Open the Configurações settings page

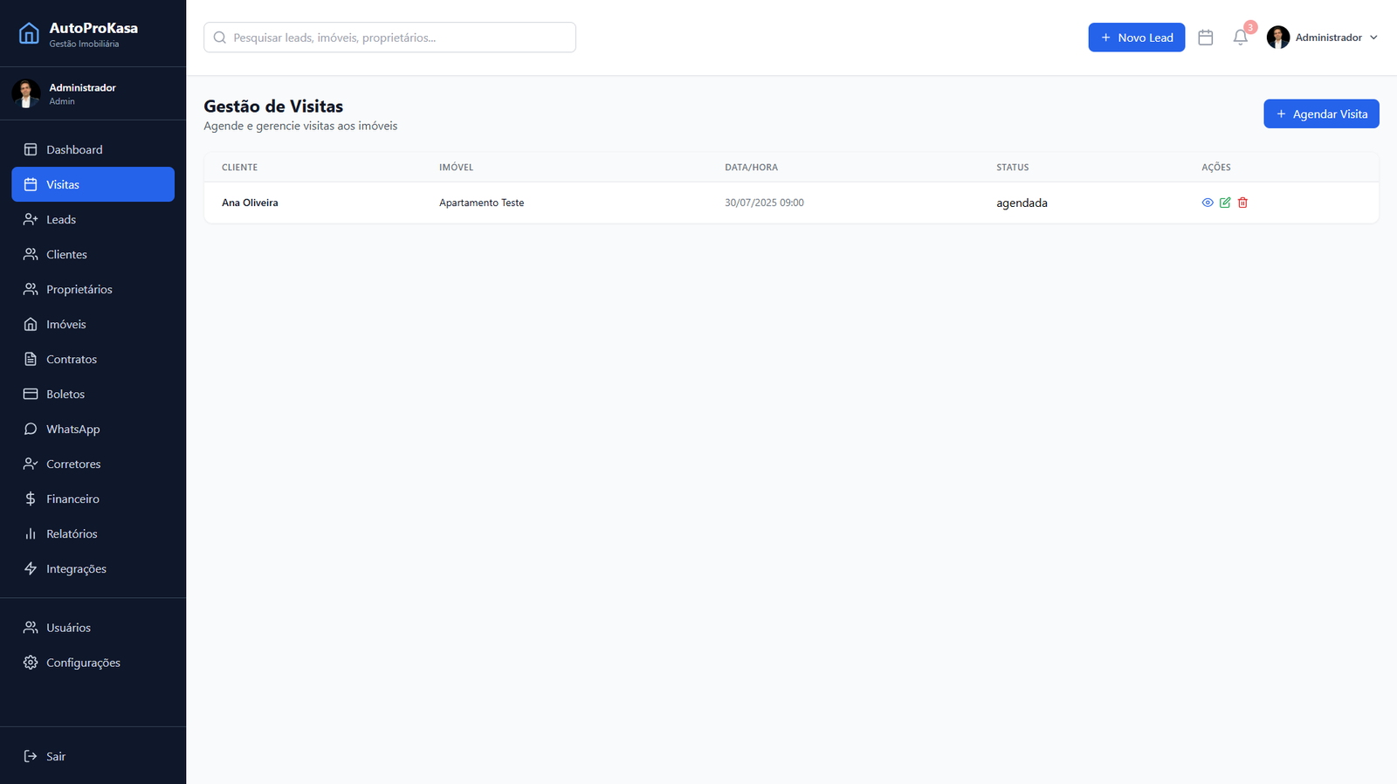click(x=83, y=663)
